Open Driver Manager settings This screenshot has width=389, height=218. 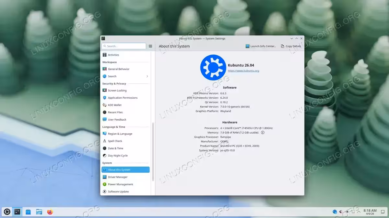pyautogui.click(x=125, y=177)
